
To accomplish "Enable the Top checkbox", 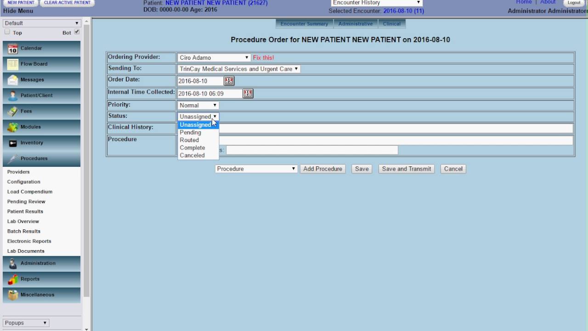I will coord(7,32).
